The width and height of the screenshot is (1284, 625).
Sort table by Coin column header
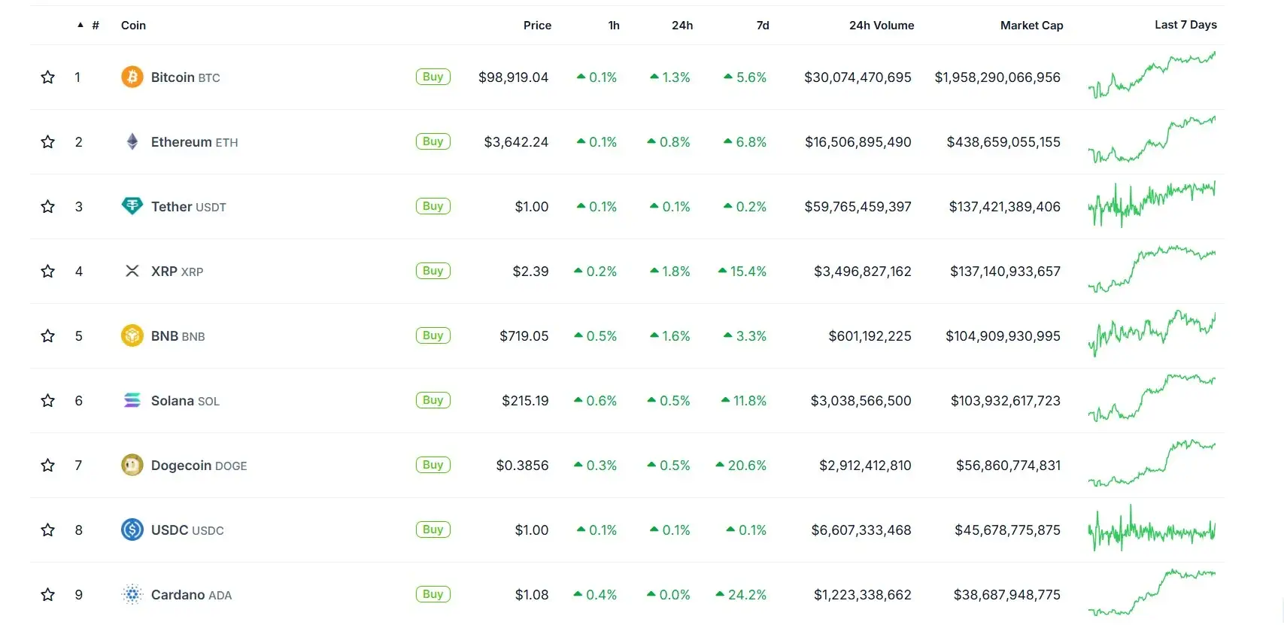(133, 25)
